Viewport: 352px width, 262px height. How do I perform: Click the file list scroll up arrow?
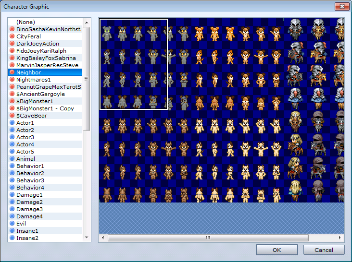(87, 23)
